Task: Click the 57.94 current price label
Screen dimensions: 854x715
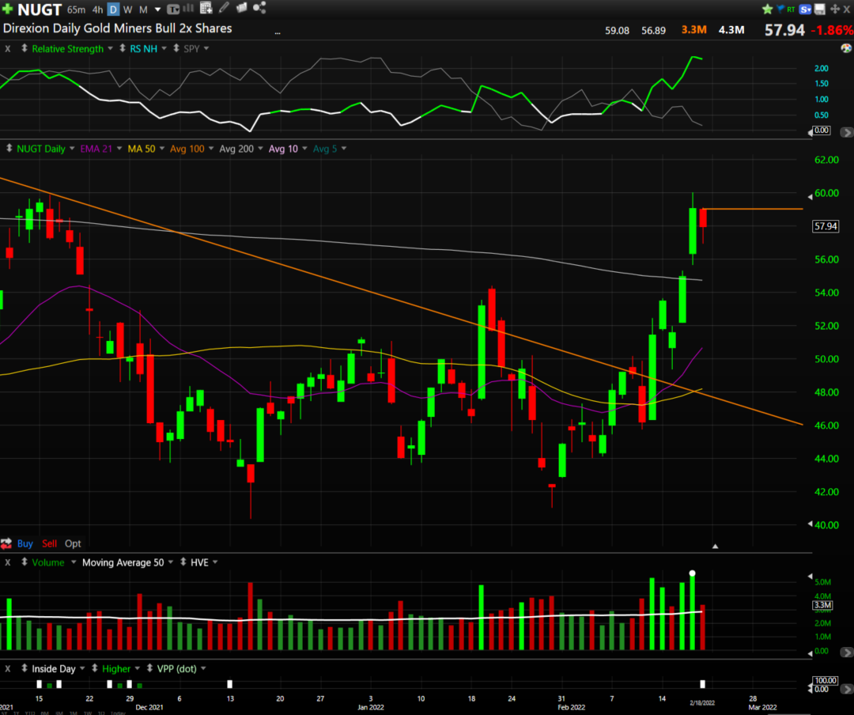Action: (x=825, y=225)
